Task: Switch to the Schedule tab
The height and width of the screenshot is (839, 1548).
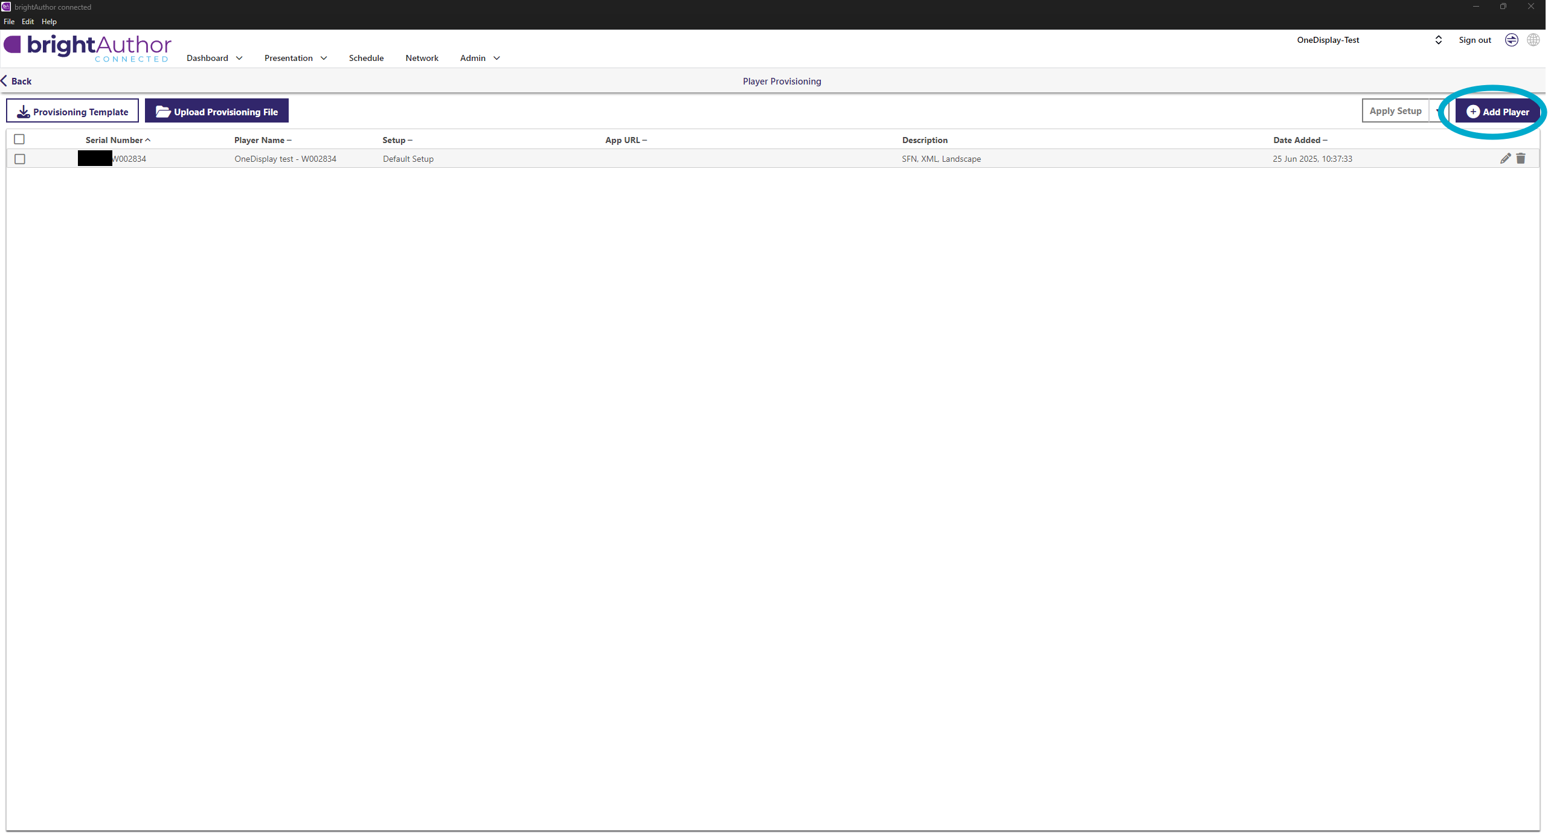Action: pos(366,58)
